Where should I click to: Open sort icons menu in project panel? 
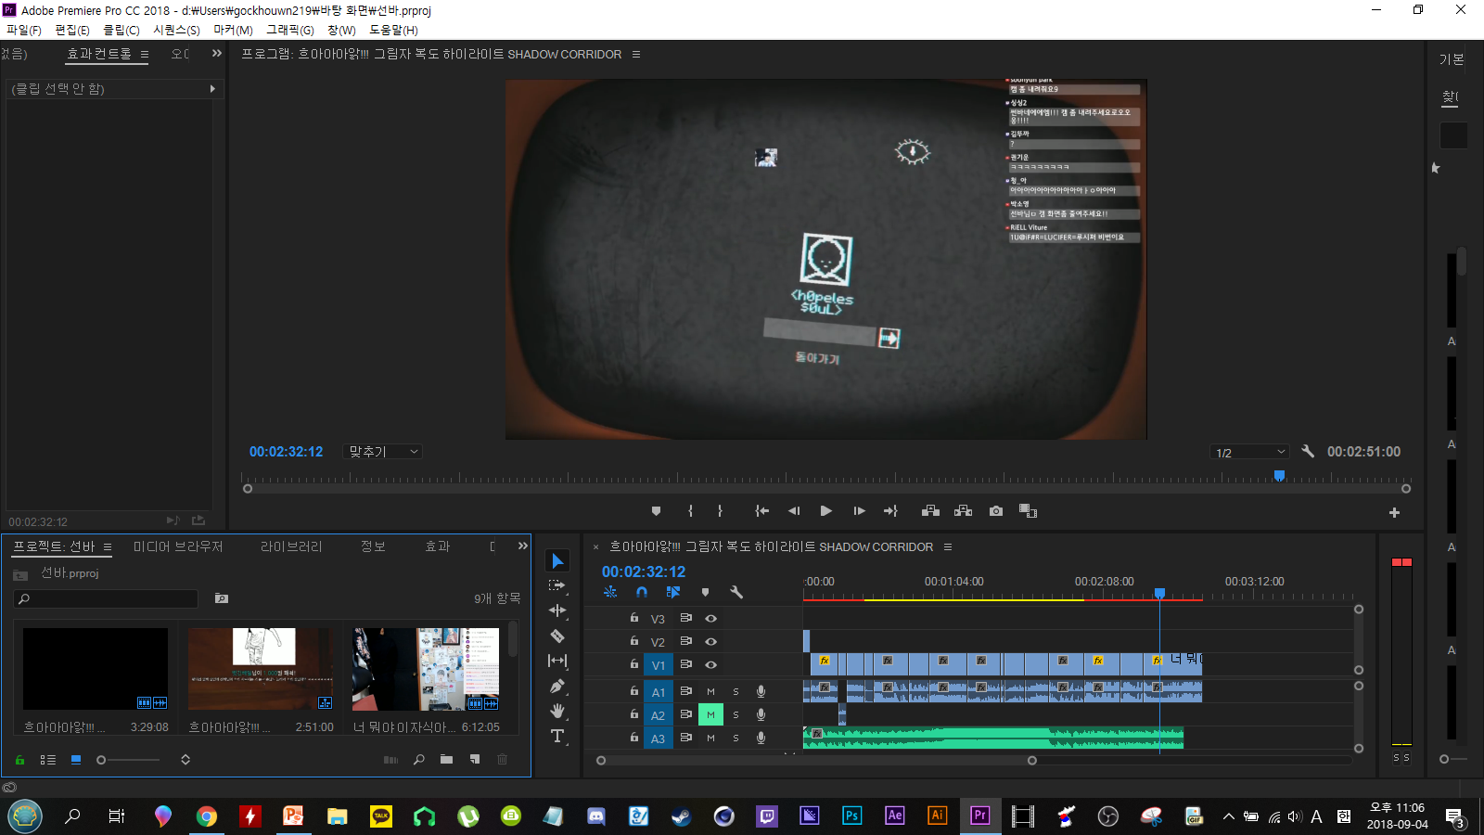pos(185,760)
